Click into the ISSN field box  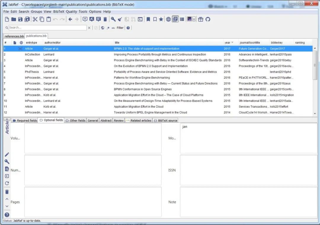[x=249, y=170]
